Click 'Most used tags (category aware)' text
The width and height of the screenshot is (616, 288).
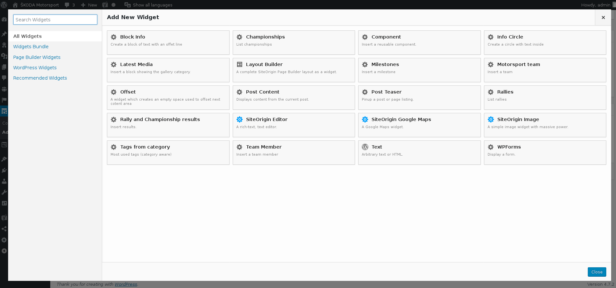141,154
